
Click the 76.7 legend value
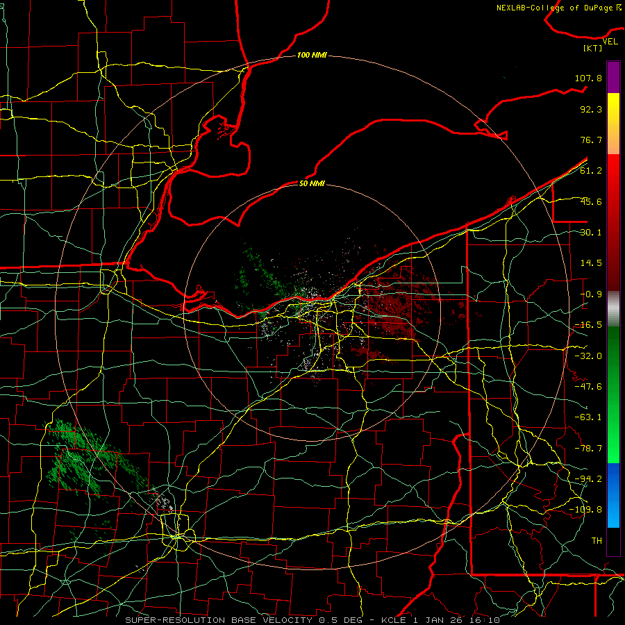(x=591, y=140)
